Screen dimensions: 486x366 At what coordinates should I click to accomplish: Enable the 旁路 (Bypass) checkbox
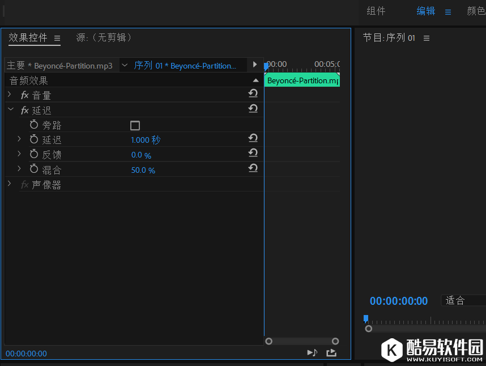(135, 125)
